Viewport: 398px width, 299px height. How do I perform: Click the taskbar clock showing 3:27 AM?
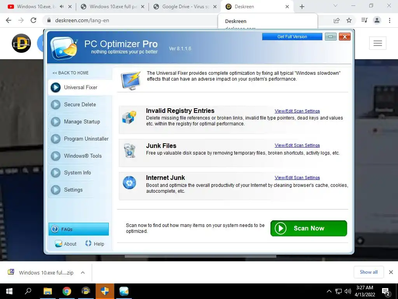point(365,291)
